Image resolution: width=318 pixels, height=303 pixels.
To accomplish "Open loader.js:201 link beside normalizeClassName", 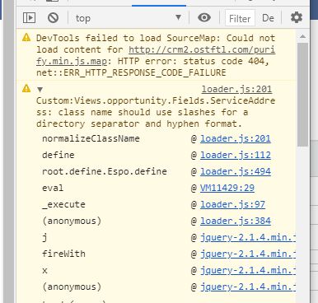I will pos(236,138).
